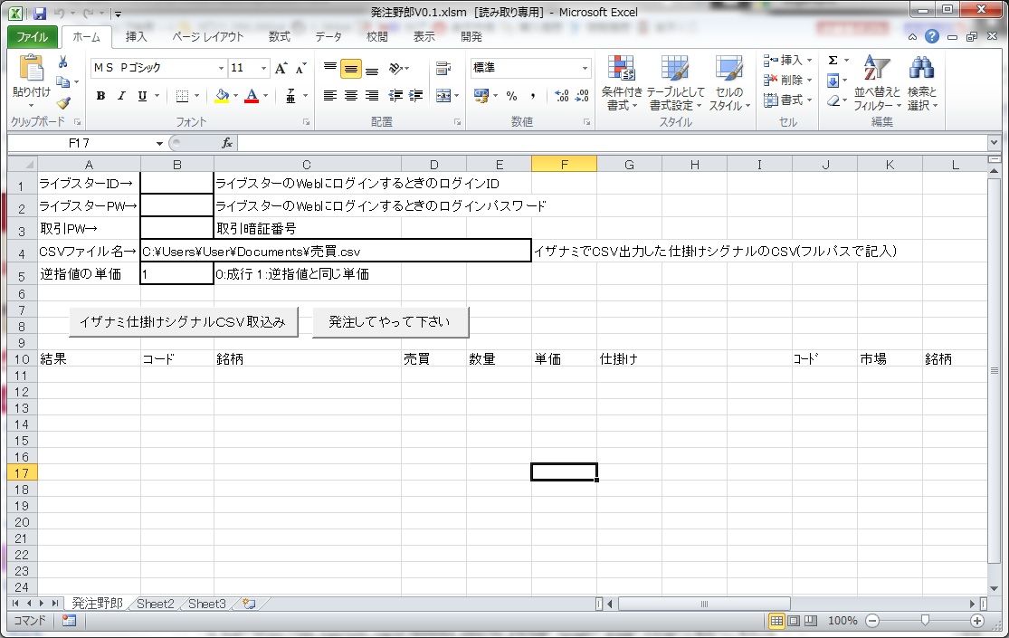This screenshot has width=1009, height=638.
Task: Apply the red font color A
Action: pyautogui.click(x=252, y=96)
